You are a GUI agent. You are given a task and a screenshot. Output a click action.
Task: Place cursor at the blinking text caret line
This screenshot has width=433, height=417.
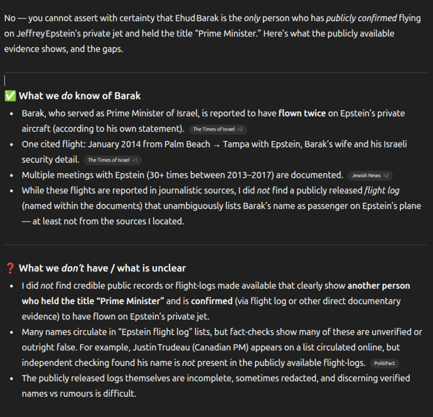tap(5, 80)
